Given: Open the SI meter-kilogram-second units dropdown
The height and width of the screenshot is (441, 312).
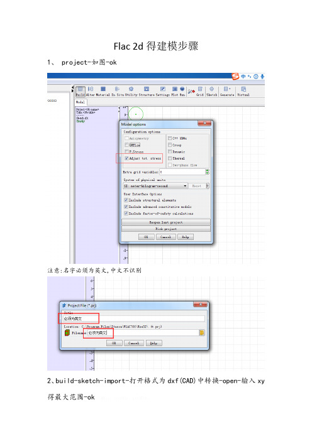Looking at the screenshot, I should coord(155,186).
